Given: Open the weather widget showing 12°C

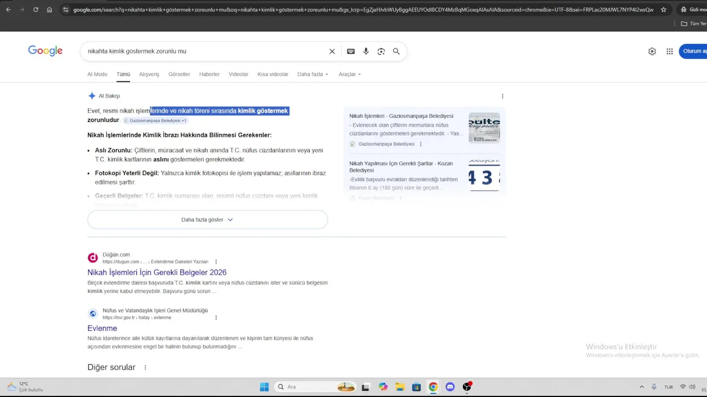Looking at the screenshot, I should pyautogui.click(x=25, y=387).
